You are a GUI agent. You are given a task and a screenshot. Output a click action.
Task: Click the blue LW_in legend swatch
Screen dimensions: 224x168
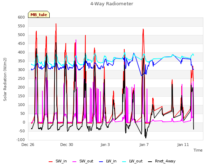[101, 162]
